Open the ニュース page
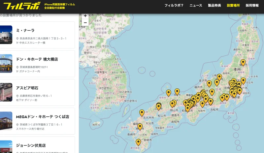This screenshot has width=264, height=153. coord(196,5)
